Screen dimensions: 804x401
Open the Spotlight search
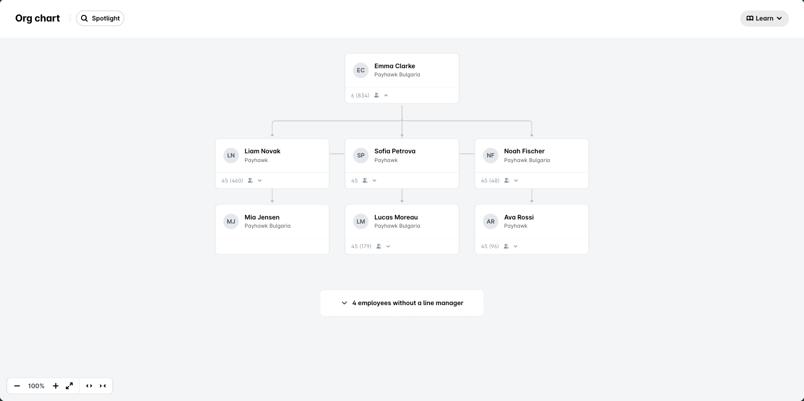pyautogui.click(x=100, y=18)
